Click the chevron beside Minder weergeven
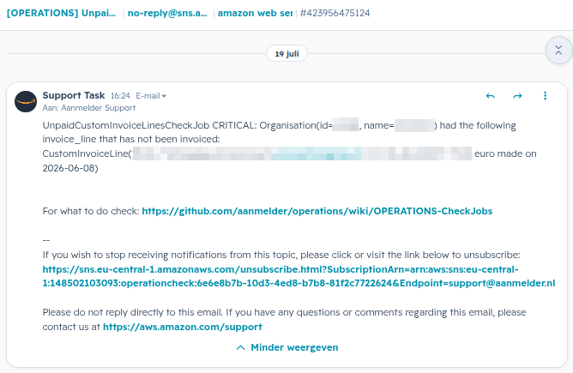 coord(240,347)
